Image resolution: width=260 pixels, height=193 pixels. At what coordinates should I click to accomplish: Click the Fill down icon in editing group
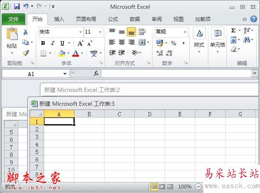pos(234,40)
